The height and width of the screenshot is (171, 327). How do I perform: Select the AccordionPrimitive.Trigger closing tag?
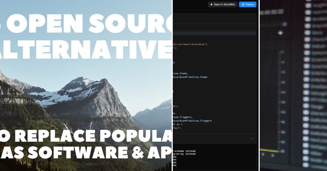[x=192, y=121]
